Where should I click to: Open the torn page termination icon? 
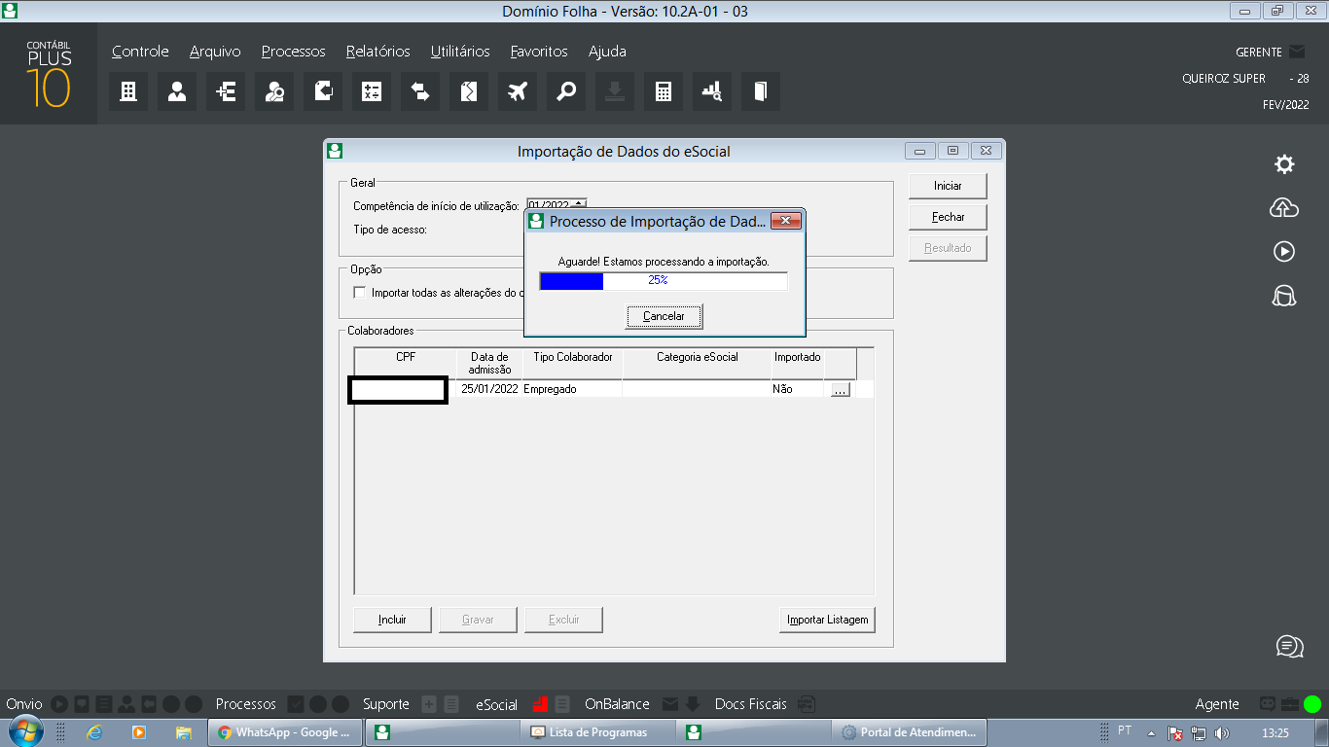pos(468,91)
